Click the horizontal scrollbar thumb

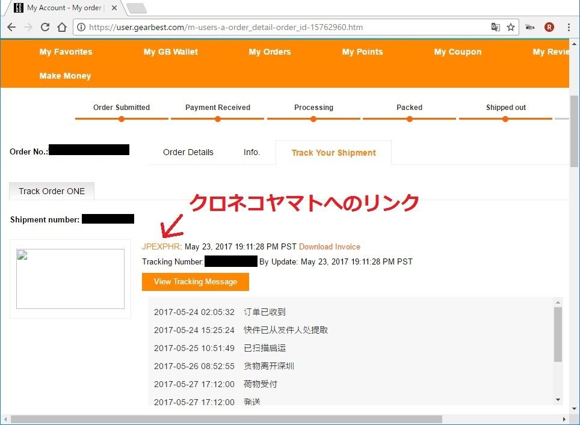226,419
